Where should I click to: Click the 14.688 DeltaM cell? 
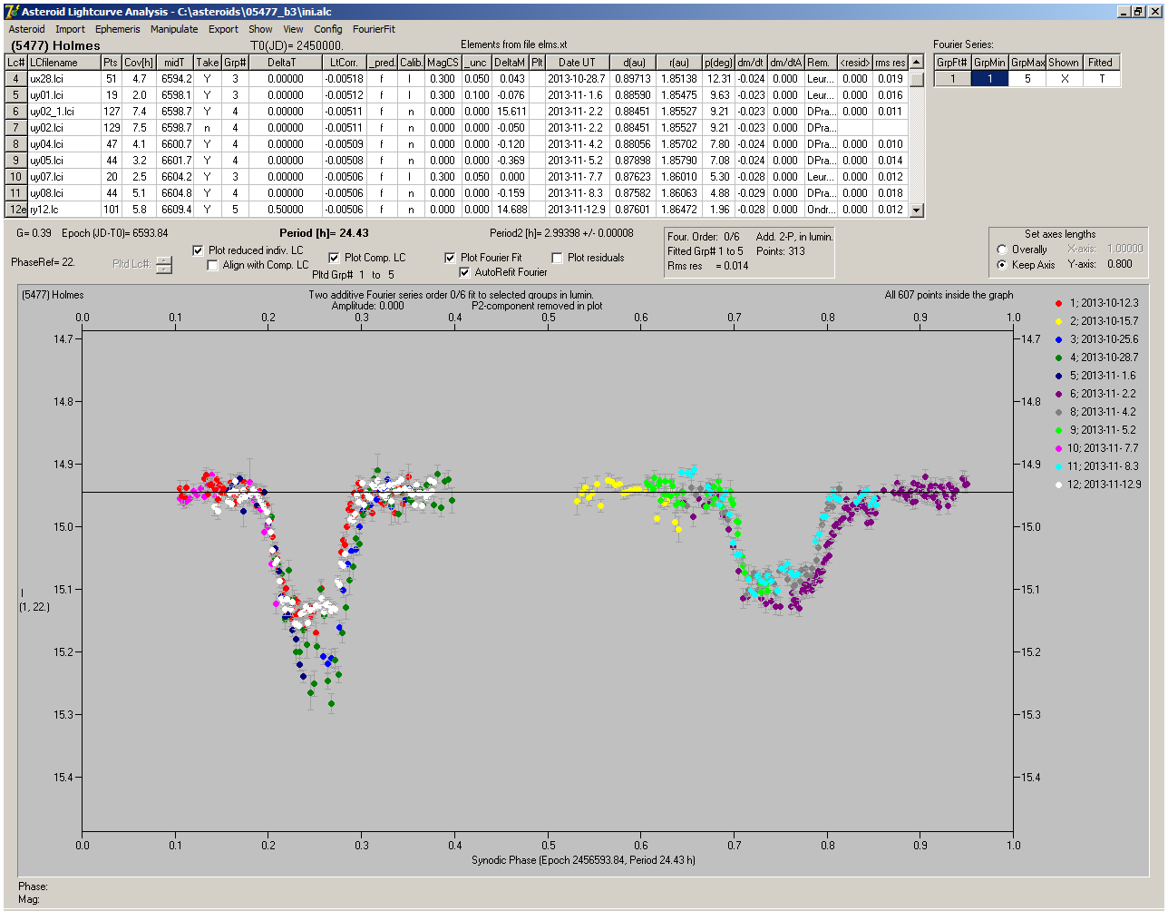(511, 210)
